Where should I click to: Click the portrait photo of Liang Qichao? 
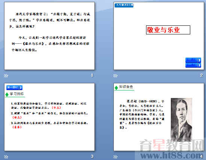click(x=181, y=120)
